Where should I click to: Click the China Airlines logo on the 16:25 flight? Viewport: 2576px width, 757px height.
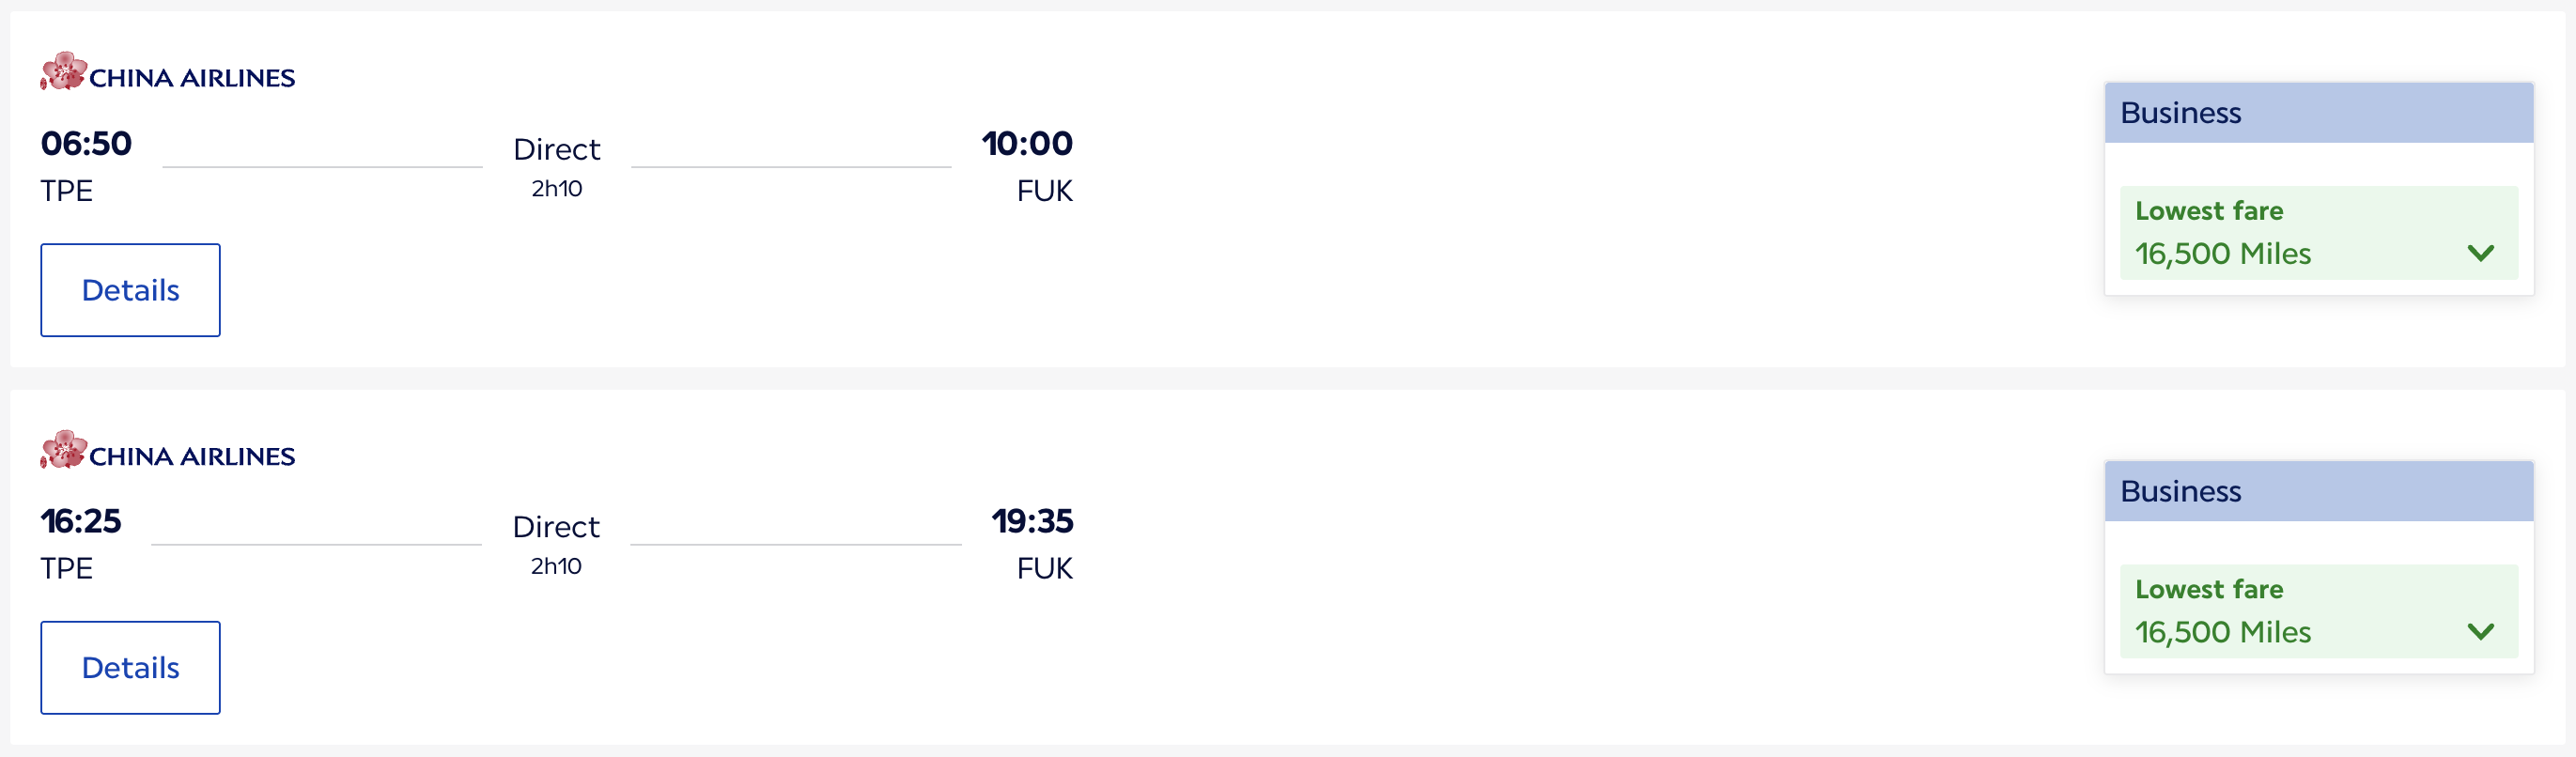point(167,452)
